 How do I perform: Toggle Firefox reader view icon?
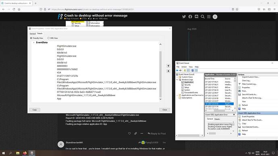pyautogui.click(x=233, y=9)
